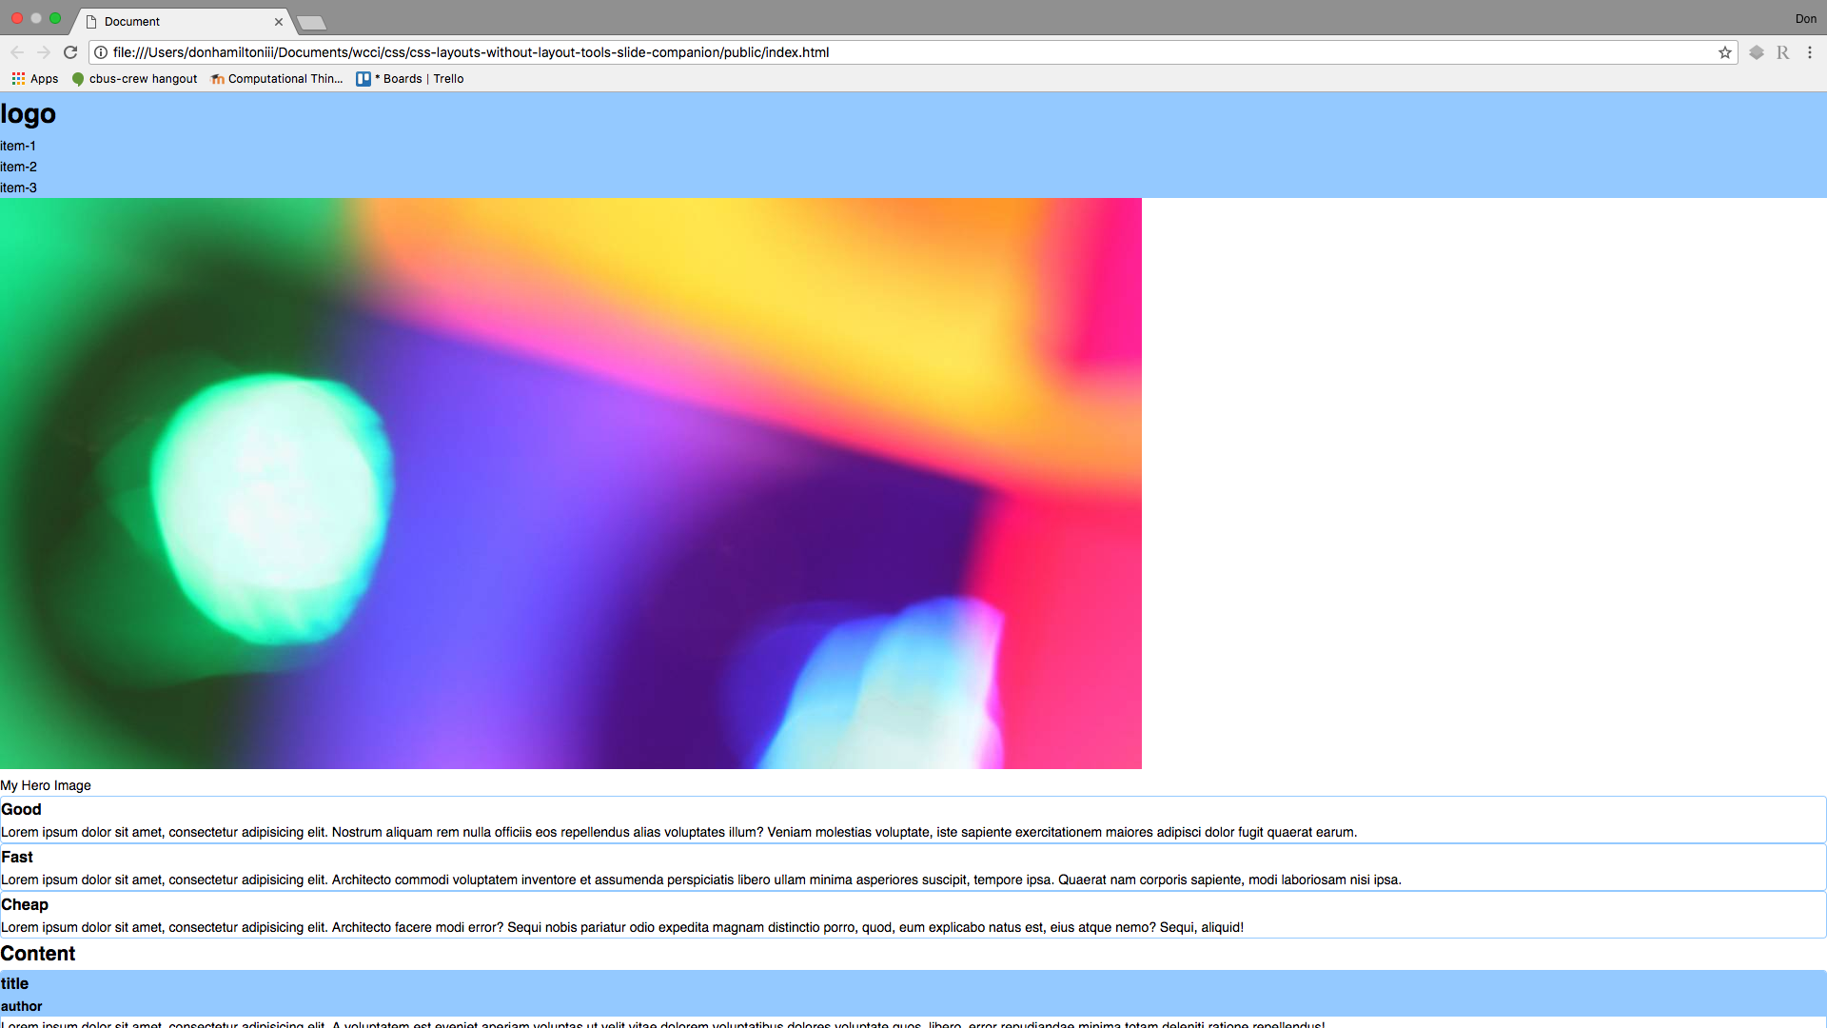The height and width of the screenshot is (1028, 1827).
Task: Click the My Hero Image caption
Action: coord(46,785)
